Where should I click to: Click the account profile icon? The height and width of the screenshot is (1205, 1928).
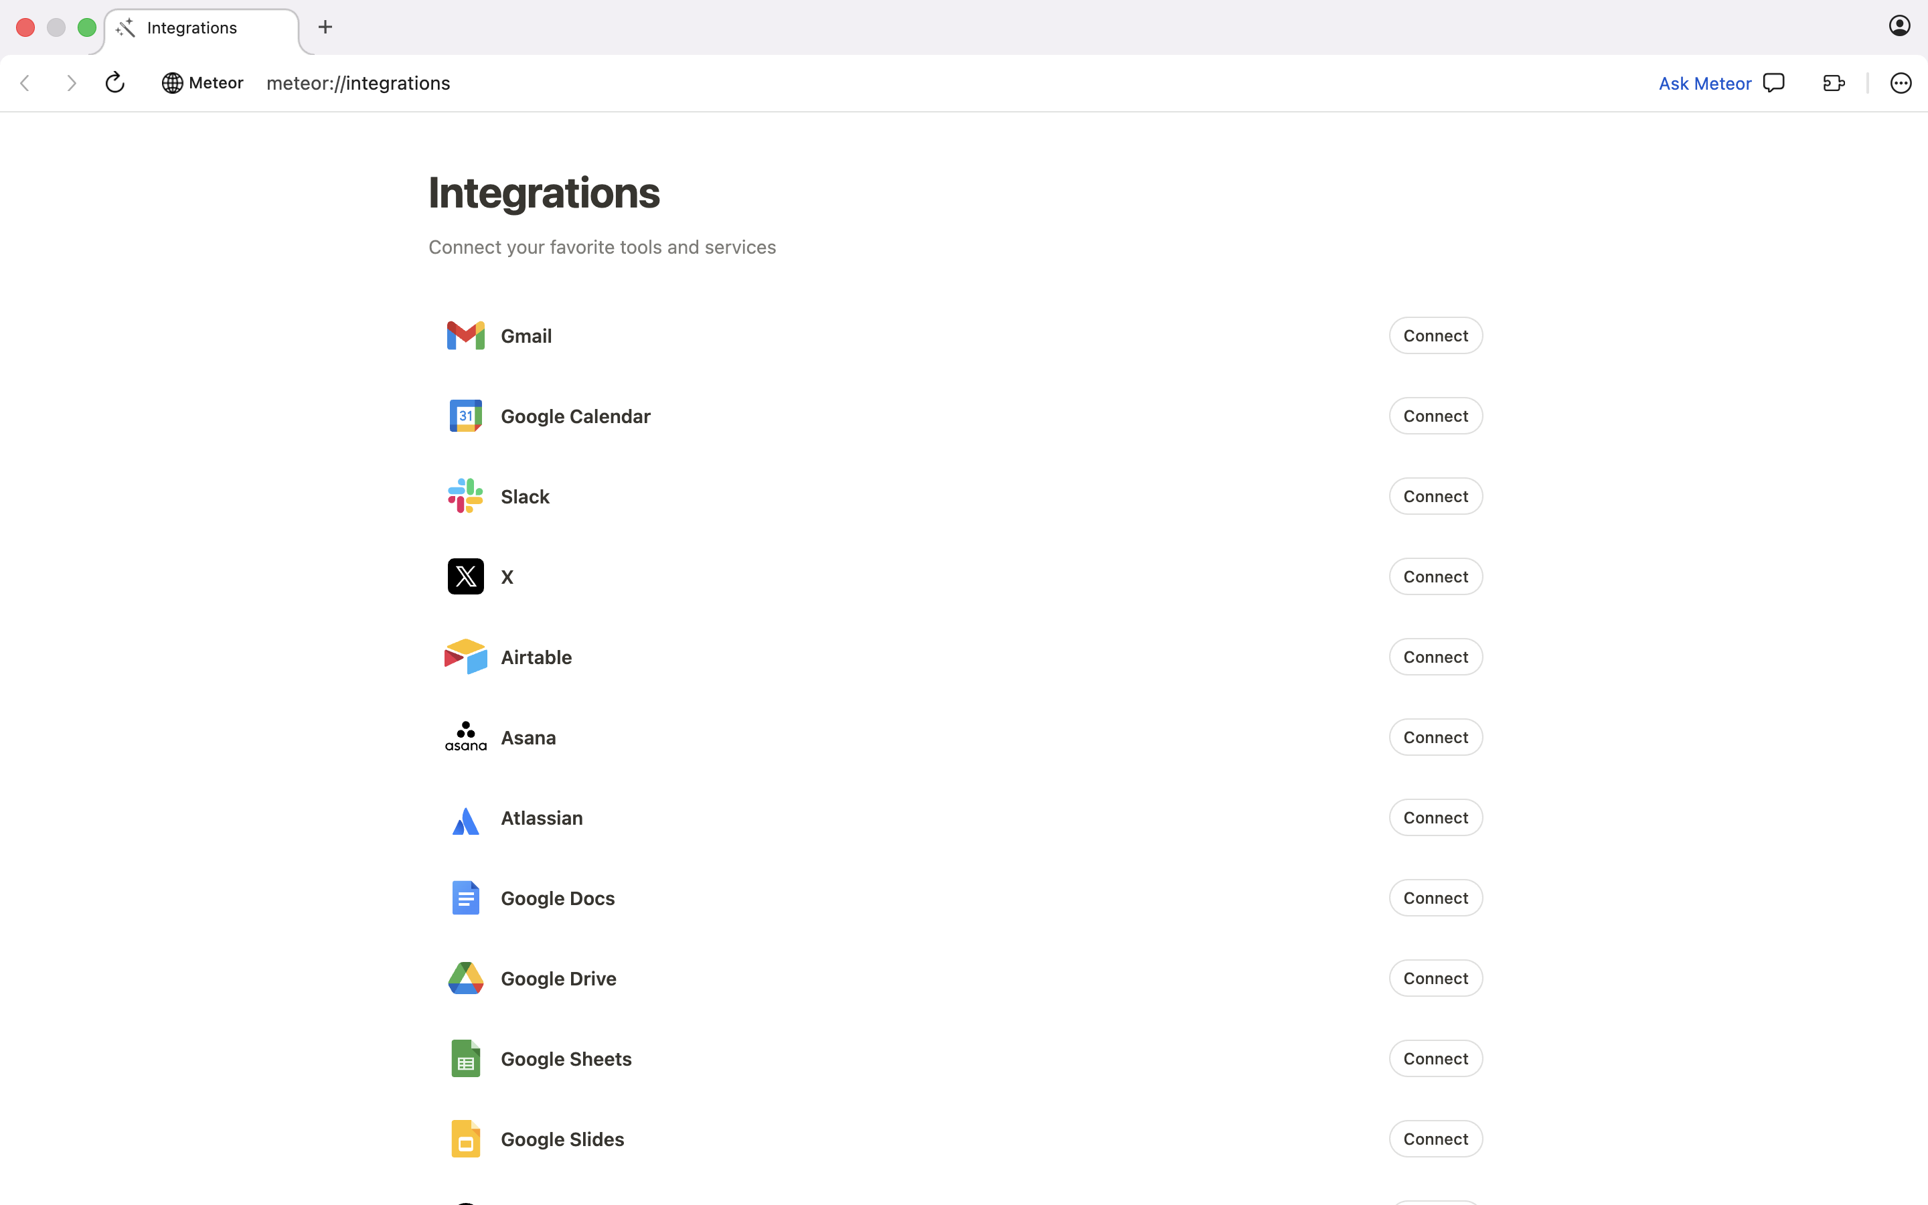pos(1899,25)
